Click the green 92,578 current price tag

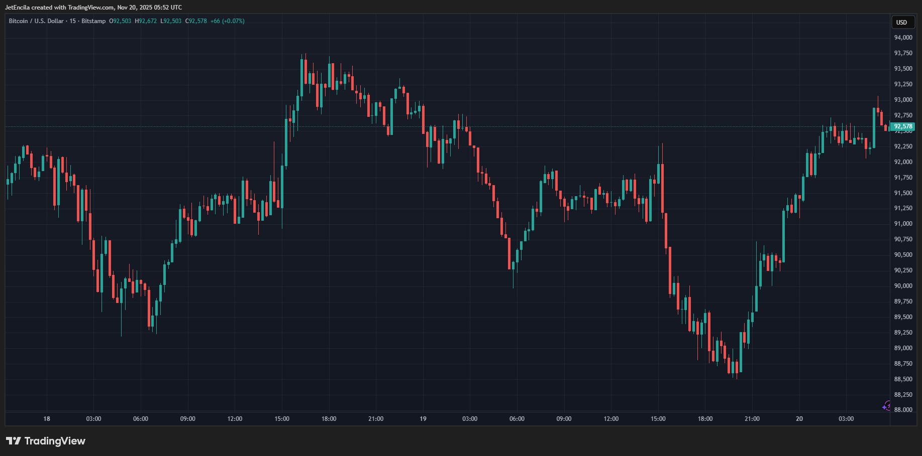click(902, 126)
